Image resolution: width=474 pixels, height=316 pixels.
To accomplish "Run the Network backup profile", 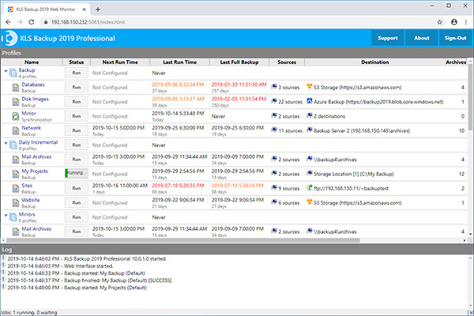I will (x=77, y=130).
